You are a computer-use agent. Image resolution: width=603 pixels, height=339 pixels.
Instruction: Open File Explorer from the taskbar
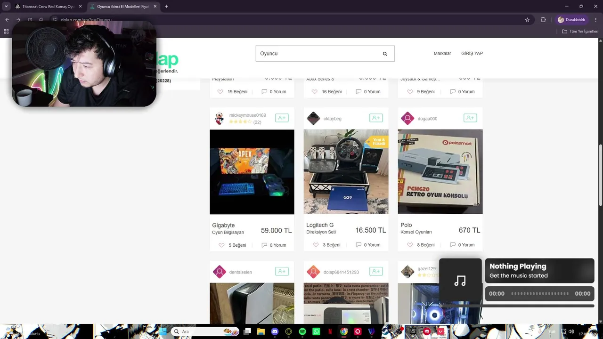pyautogui.click(x=261, y=331)
